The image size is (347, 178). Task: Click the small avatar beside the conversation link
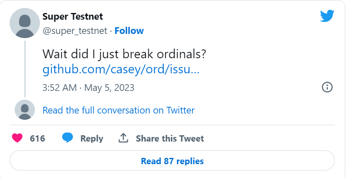click(x=25, y=110)
